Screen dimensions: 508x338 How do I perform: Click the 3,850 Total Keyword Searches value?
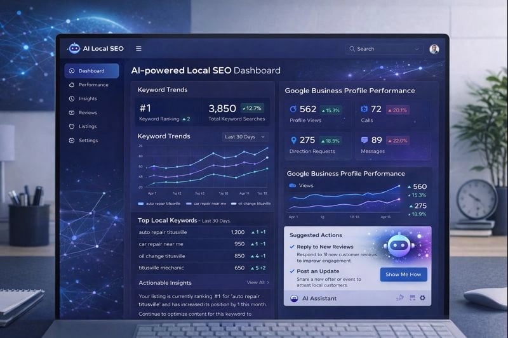coord(222,108)
